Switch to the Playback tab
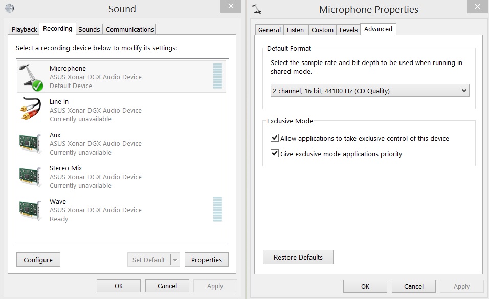 point(25,29)
